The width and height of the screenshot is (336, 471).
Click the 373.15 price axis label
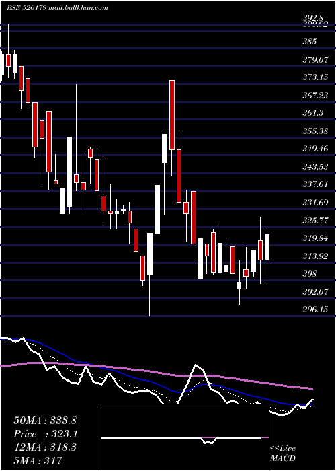point(315,77)
